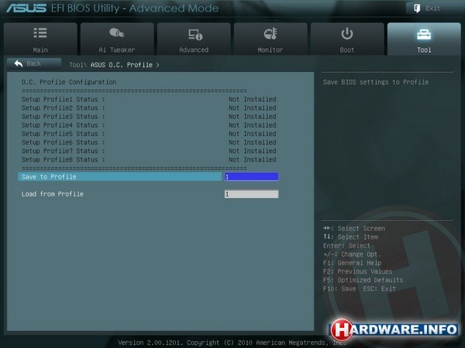This screenshot has height=348, width=465.
Task: Click the 'F10: Save ESC: Exit' hint
Action: tap(360, 288)
